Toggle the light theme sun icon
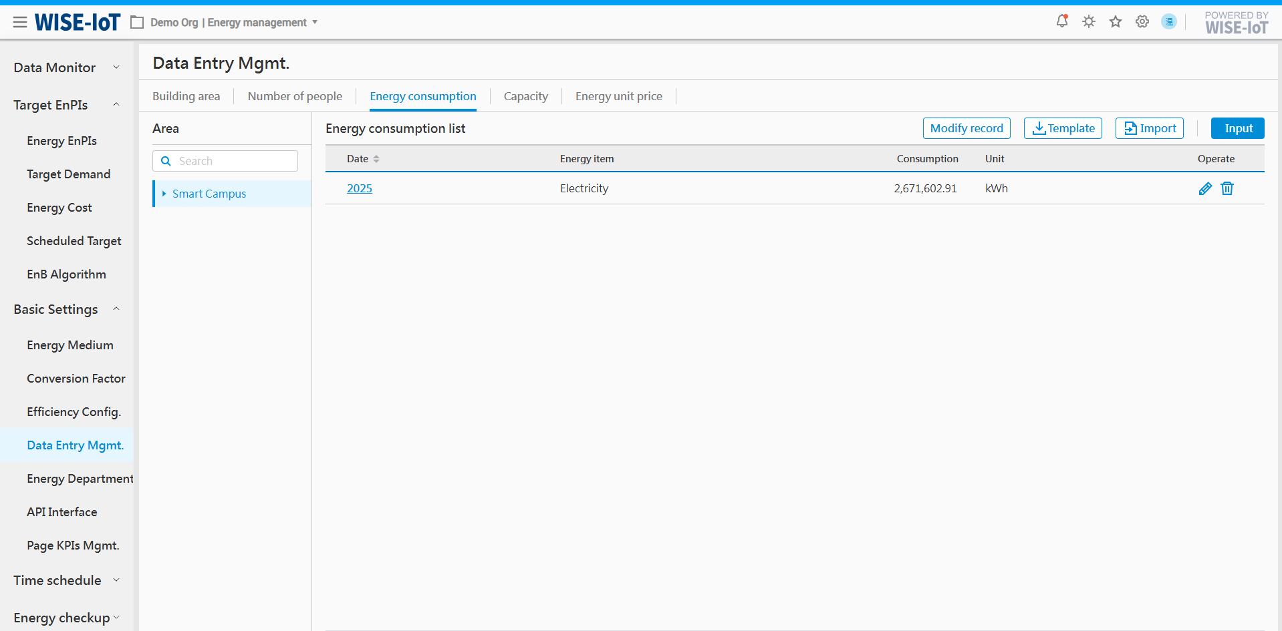 point(1089,22)
